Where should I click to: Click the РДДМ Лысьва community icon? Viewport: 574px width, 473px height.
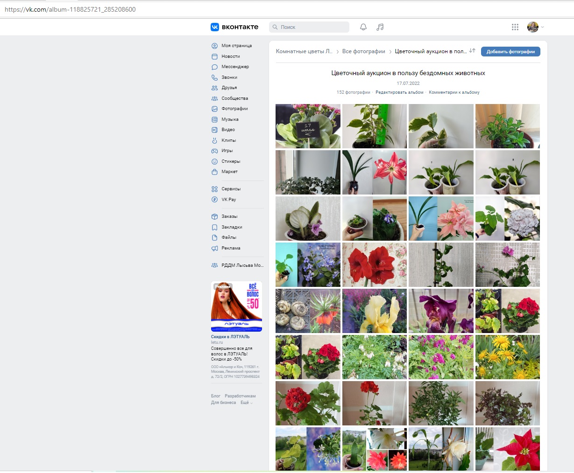coord(215,265)
